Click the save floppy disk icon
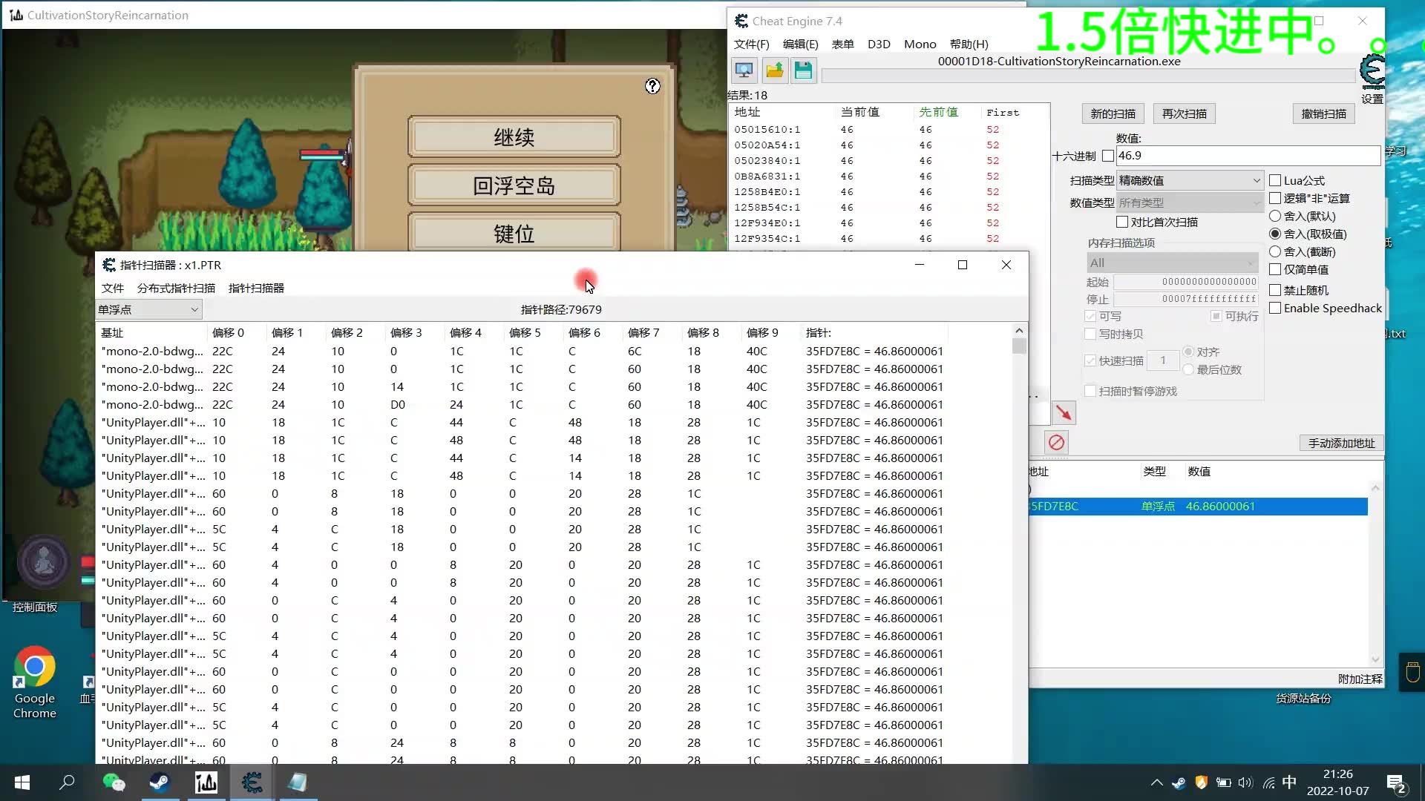Viewport: 1425px width, 801px height. point(803,70)
